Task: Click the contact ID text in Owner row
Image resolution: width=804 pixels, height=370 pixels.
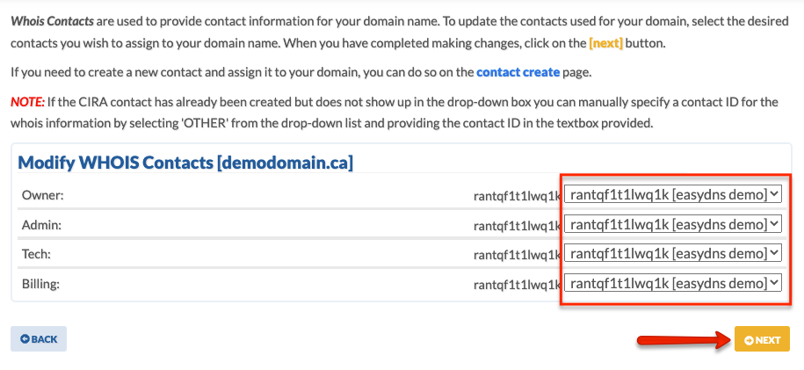Action: [517, 195]
